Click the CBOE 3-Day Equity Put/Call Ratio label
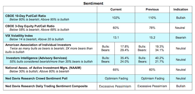The width and height of the screenshot is (195, 94). 30,26
